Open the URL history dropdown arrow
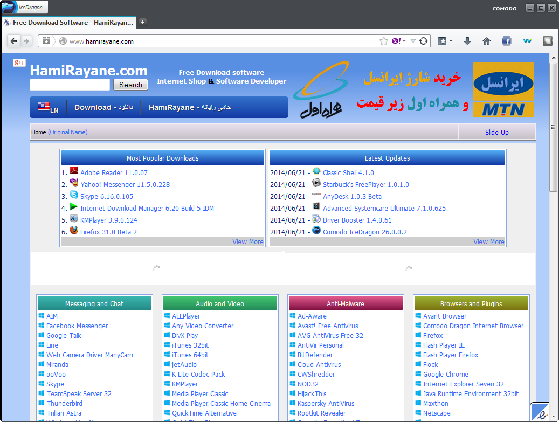Viewport: 559px width, 422px height. [413, 41]
